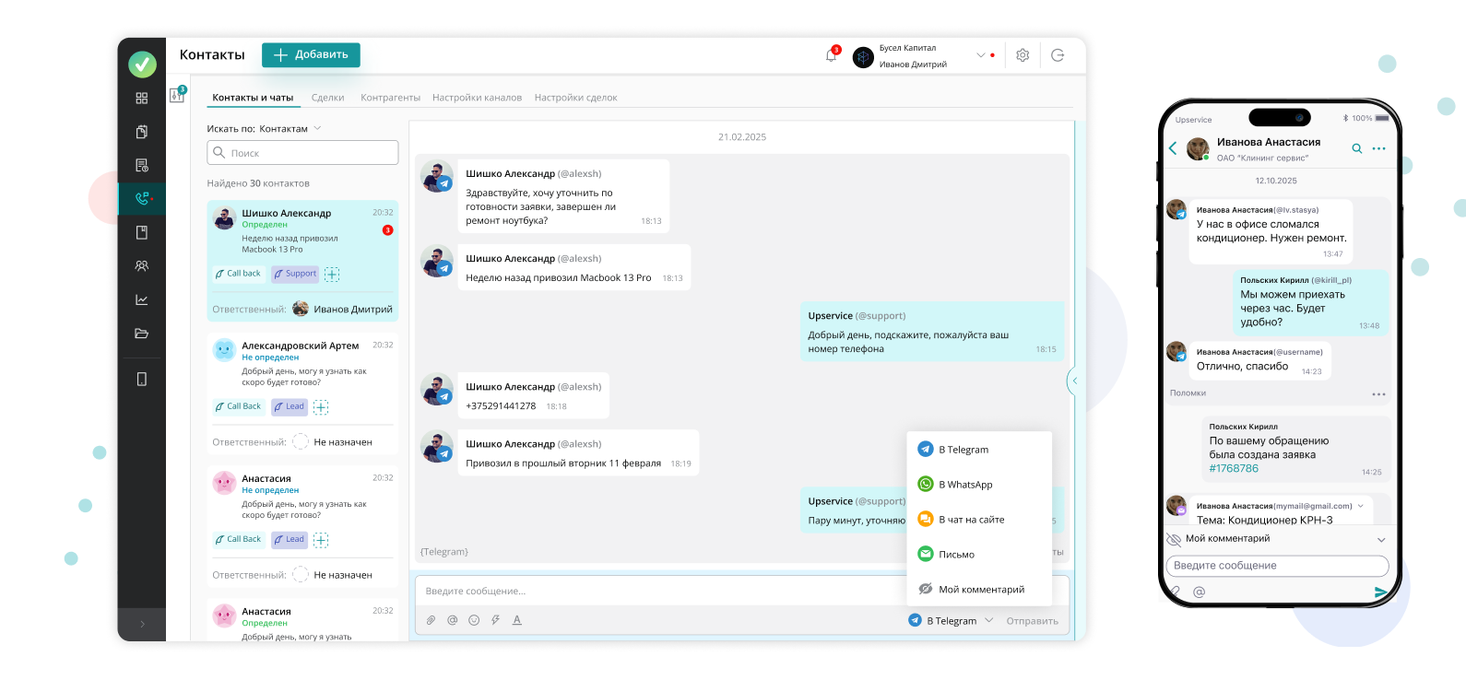The image size is (1466, 680).
Task: Switch to the Сделки tab
Action: pos(327,98)
